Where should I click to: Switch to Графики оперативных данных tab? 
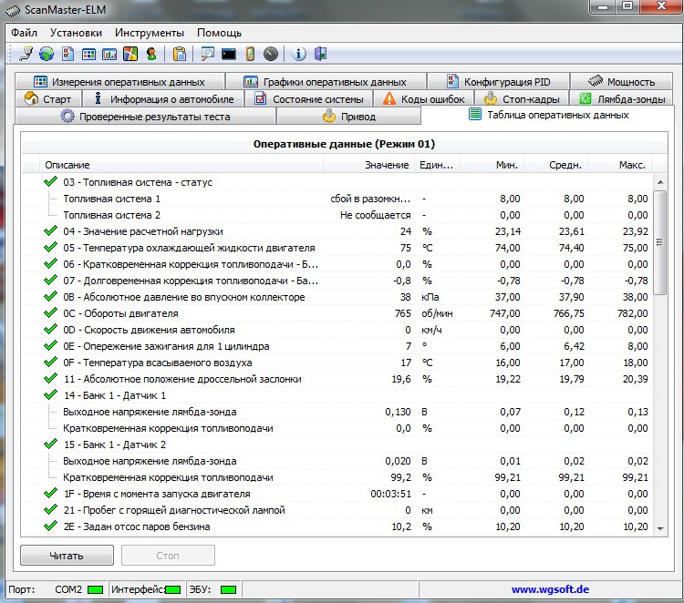pos(326,81)
